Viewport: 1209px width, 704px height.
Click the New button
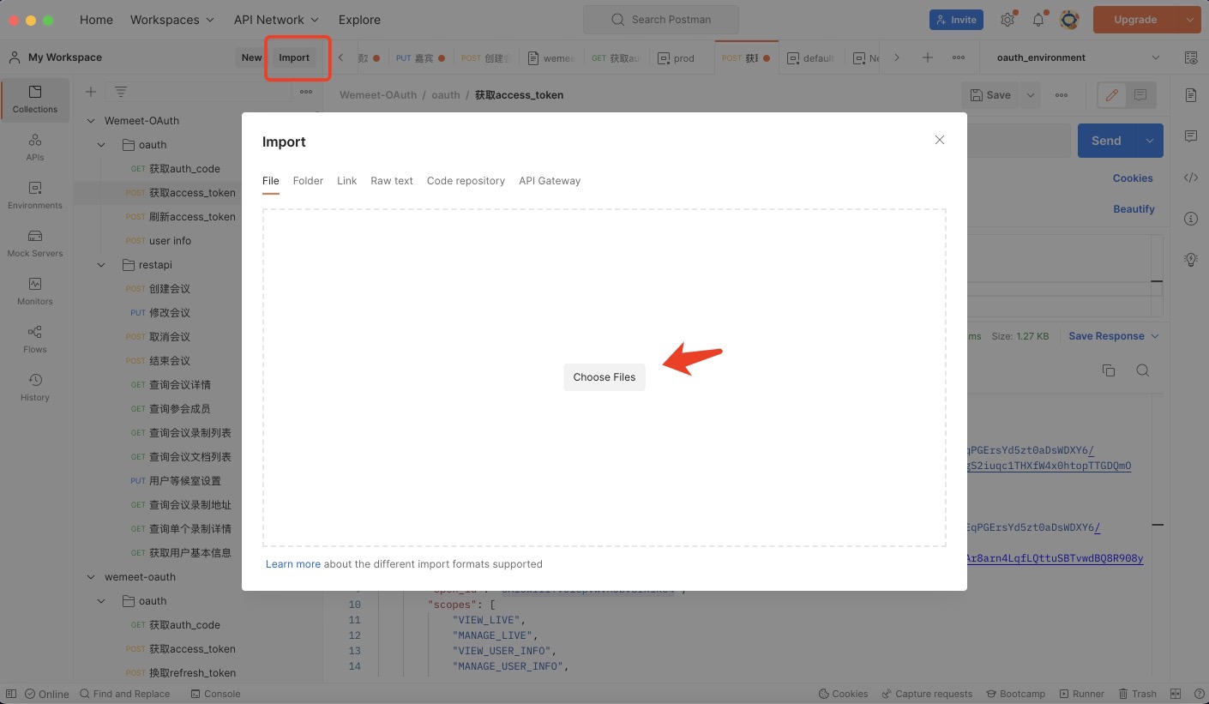pyautogui.click(x=251, y=57)
